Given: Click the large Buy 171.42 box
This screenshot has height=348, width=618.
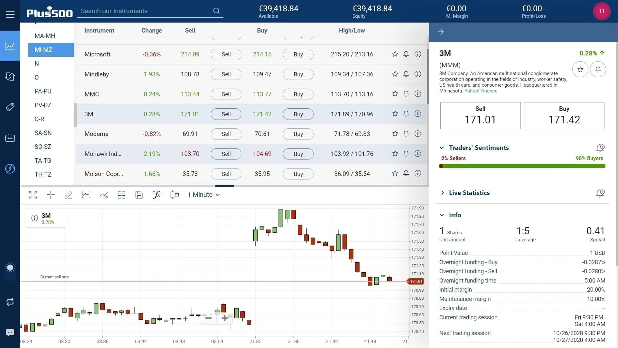Looking at the screenshot, I should click(x=564, y=116).
